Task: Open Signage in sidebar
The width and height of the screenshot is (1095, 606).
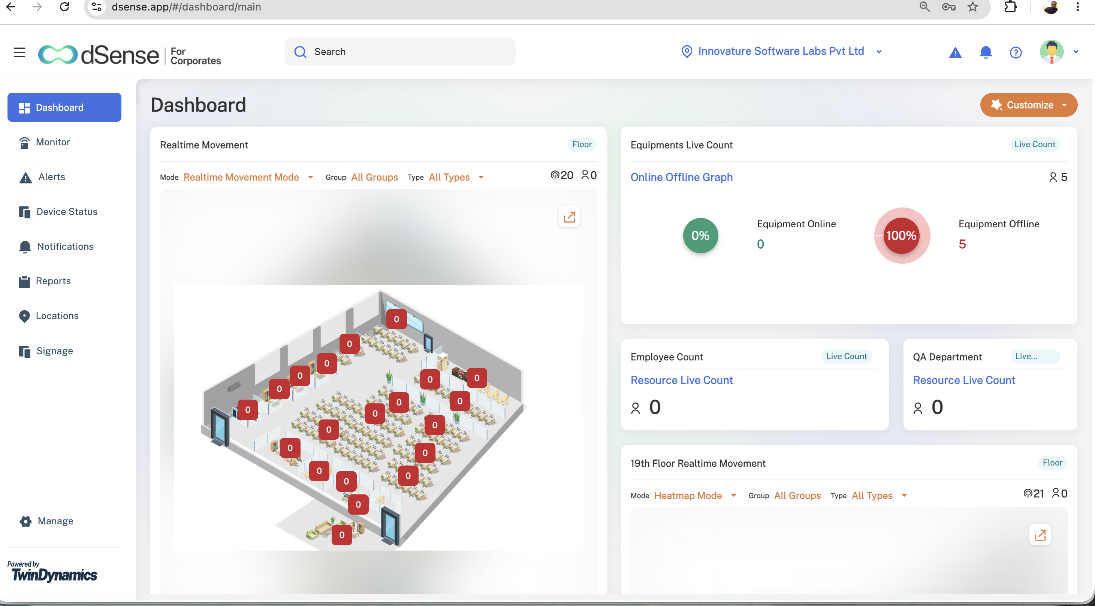Action: coord(46,351)
